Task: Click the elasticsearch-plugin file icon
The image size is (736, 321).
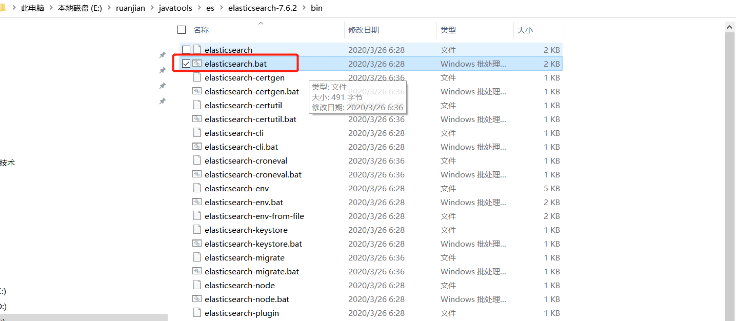Action: click(x=197, y=313)
